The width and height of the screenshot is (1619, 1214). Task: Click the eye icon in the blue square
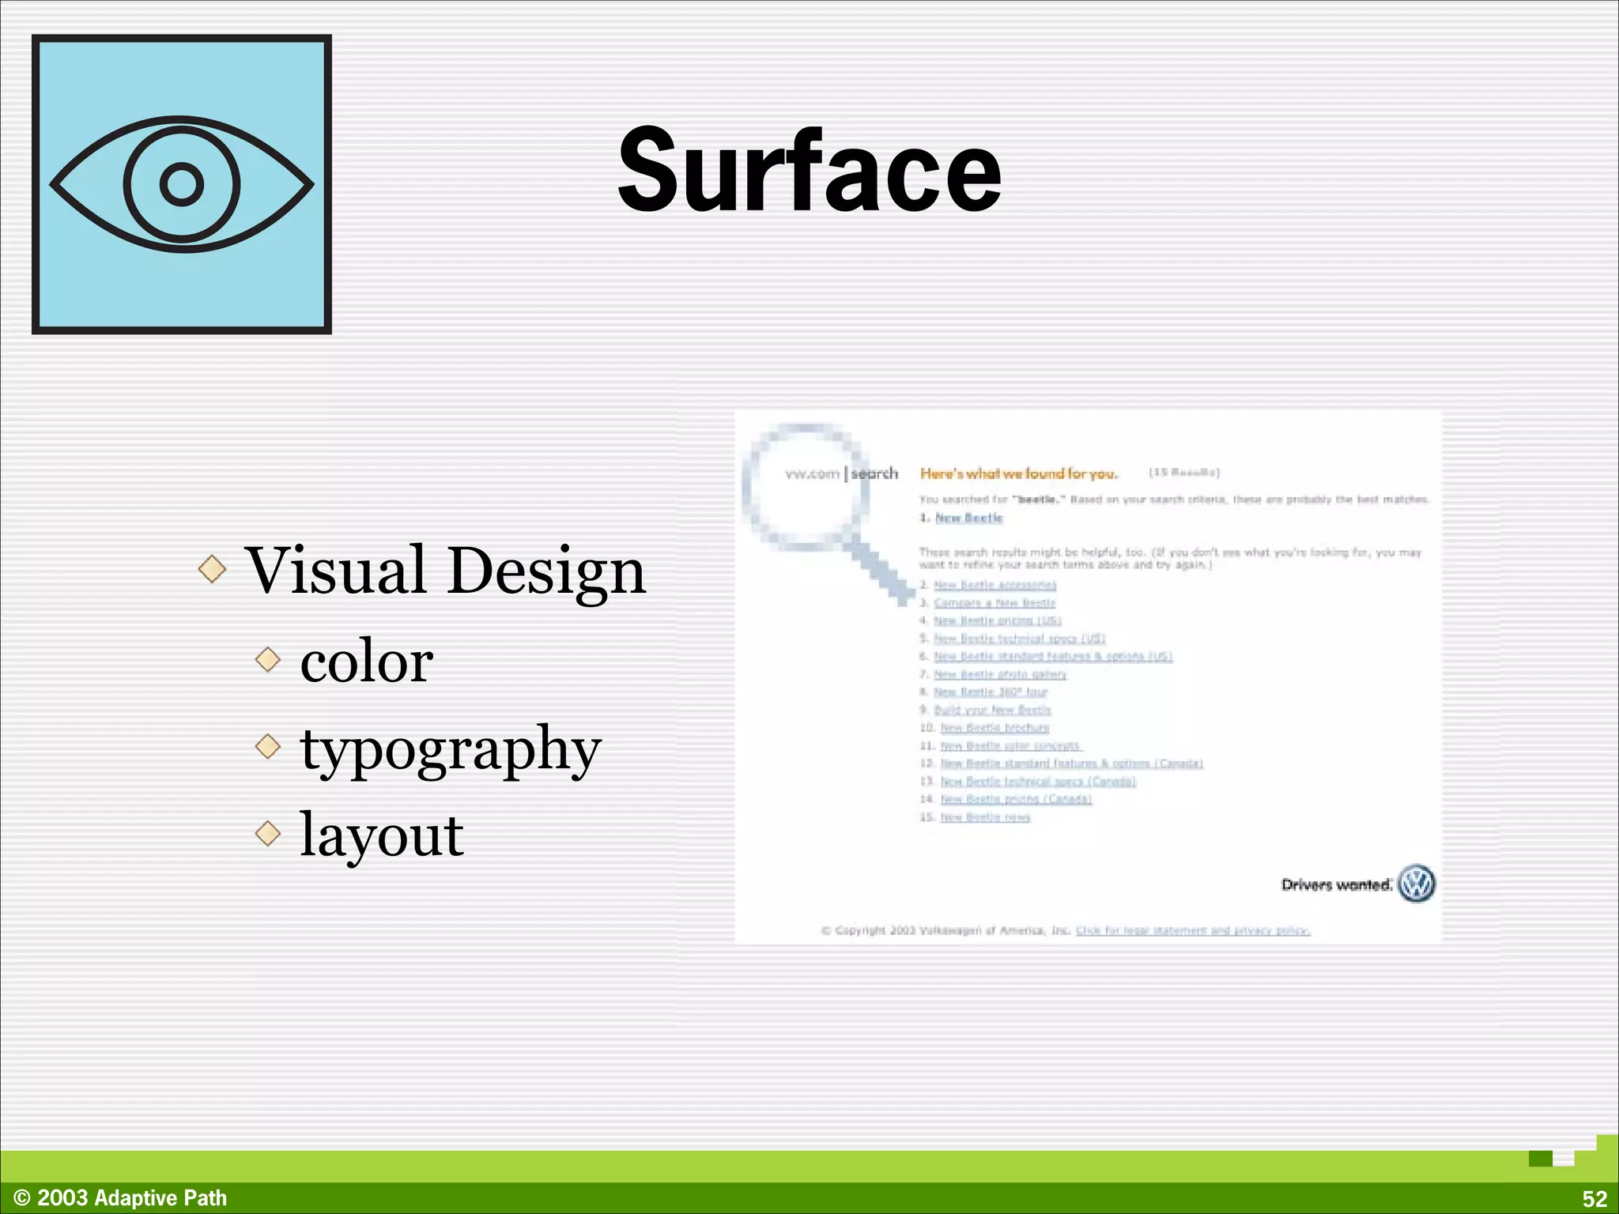tap(182, 184)
